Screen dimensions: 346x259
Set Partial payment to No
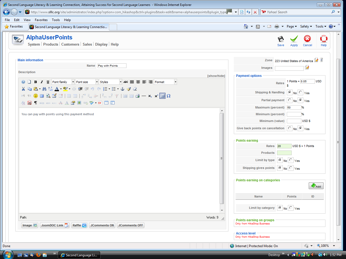pos(290,100)
